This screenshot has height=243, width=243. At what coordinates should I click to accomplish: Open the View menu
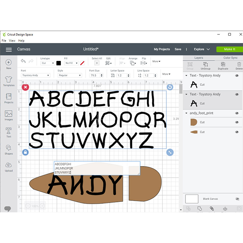coord(12,41)
